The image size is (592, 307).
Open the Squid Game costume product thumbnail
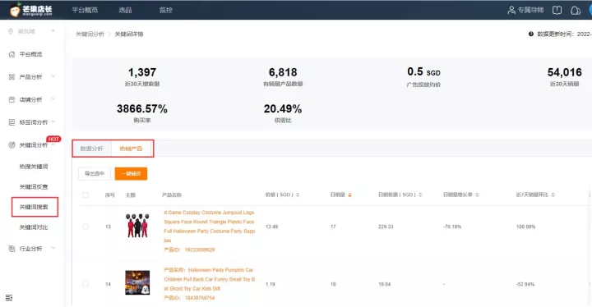(x=137, y=225)
